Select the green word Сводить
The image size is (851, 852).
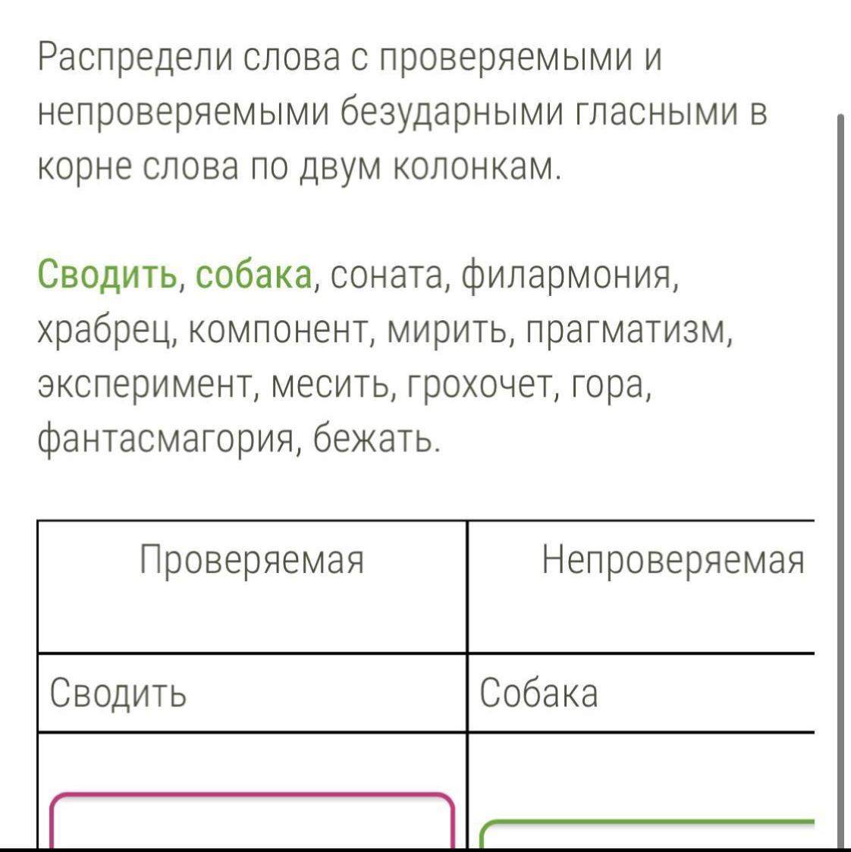[108, 275]
